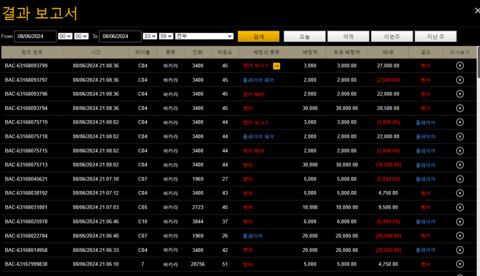Select reference number BAC-63168093799

coord(26,66)
